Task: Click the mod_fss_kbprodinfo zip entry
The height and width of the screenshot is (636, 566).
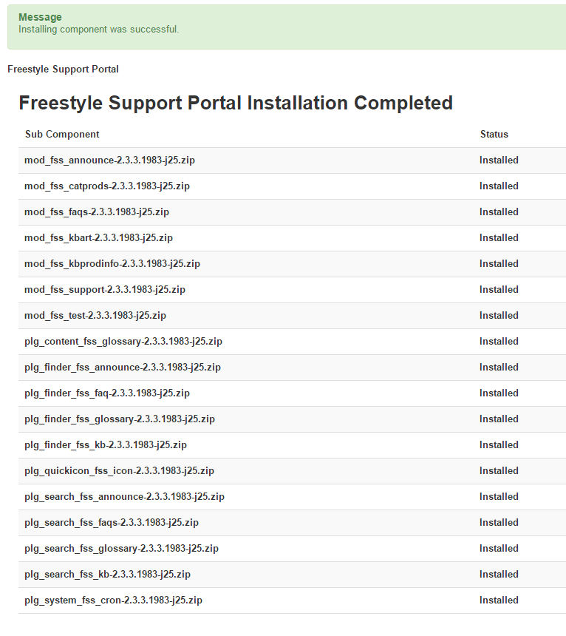Action: 112,264
